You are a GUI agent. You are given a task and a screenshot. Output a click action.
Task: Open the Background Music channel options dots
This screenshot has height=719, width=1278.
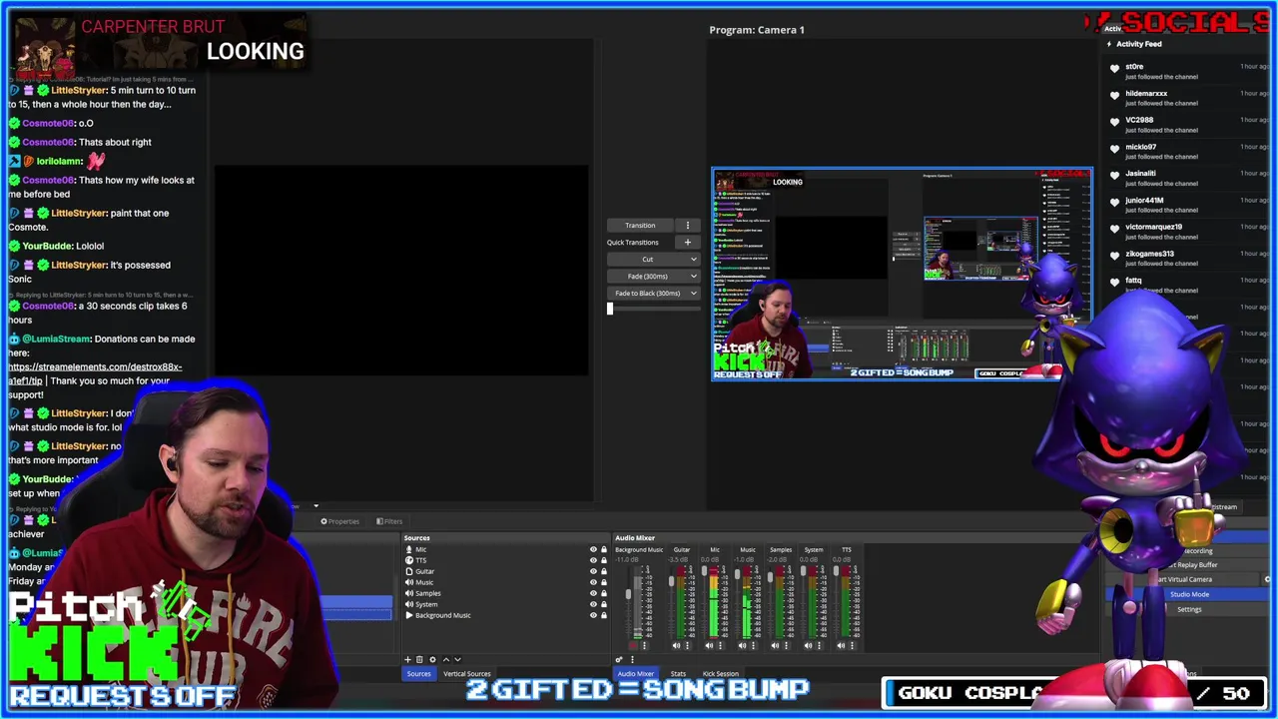click(644, 646)
